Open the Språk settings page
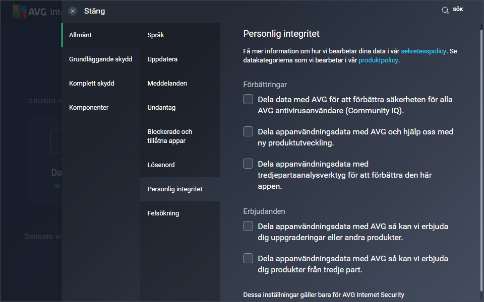 click(180, 35)
